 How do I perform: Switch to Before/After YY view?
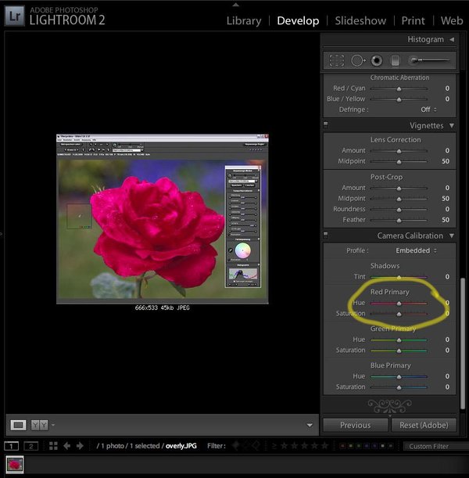(39, 425)
